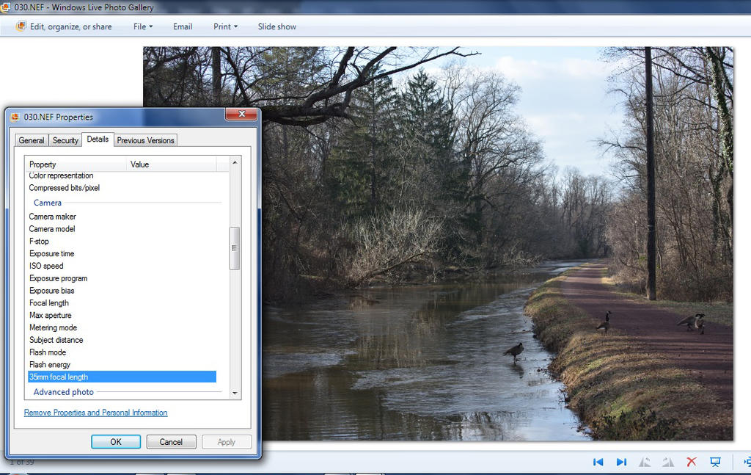Click the Cancel button

click(171, 442)
